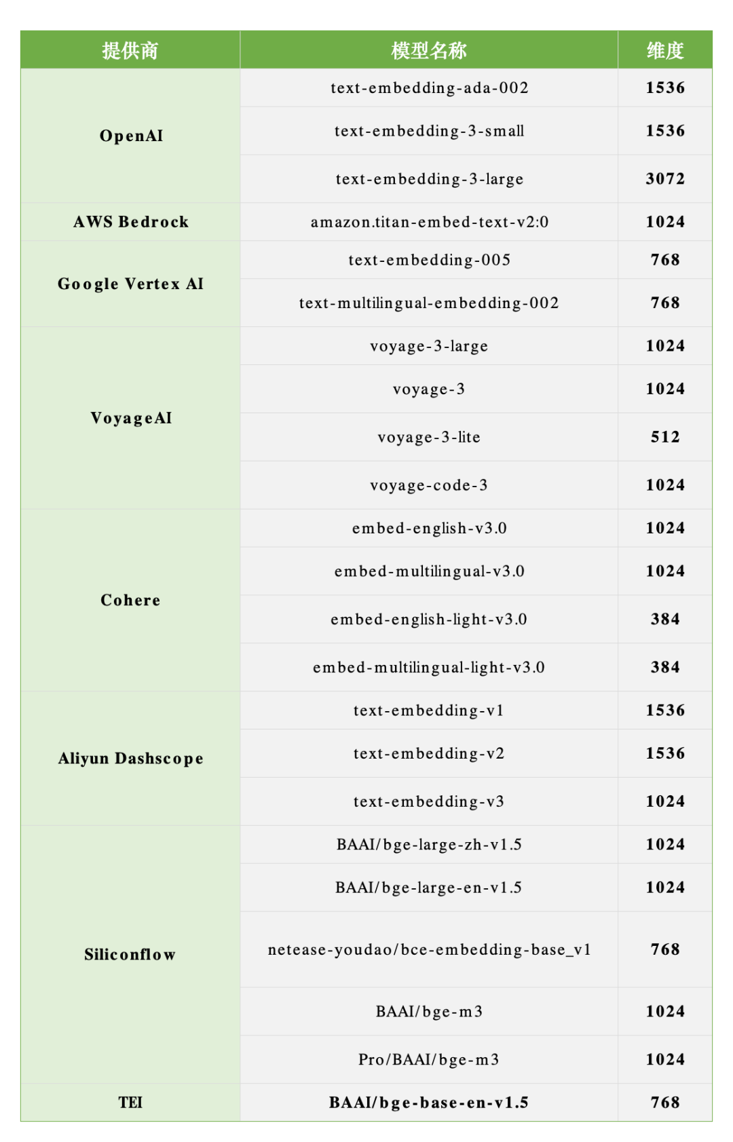Click netease-youdao/bce-embedding-base_v1 model name
The height and width of the screenshot is (1142, 733).
click(429, 949)
